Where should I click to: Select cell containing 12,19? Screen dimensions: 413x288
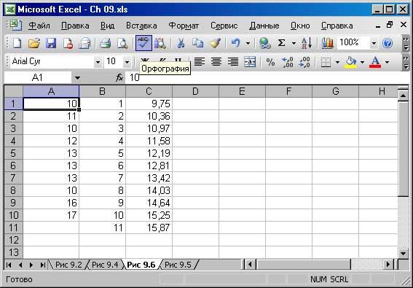pos(149,153)
